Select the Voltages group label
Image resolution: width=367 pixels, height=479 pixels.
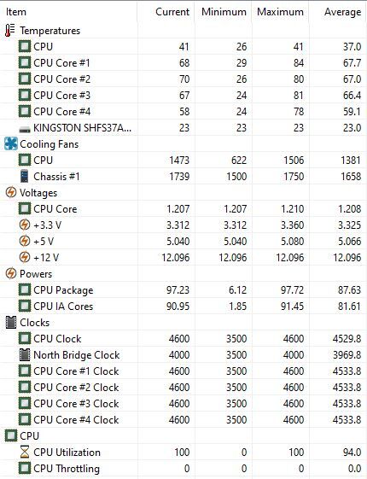38,193
